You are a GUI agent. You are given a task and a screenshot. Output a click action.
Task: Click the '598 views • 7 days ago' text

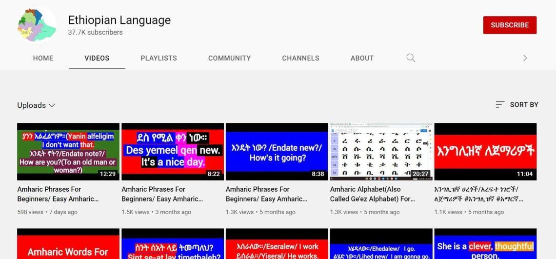tap(47, 212)
